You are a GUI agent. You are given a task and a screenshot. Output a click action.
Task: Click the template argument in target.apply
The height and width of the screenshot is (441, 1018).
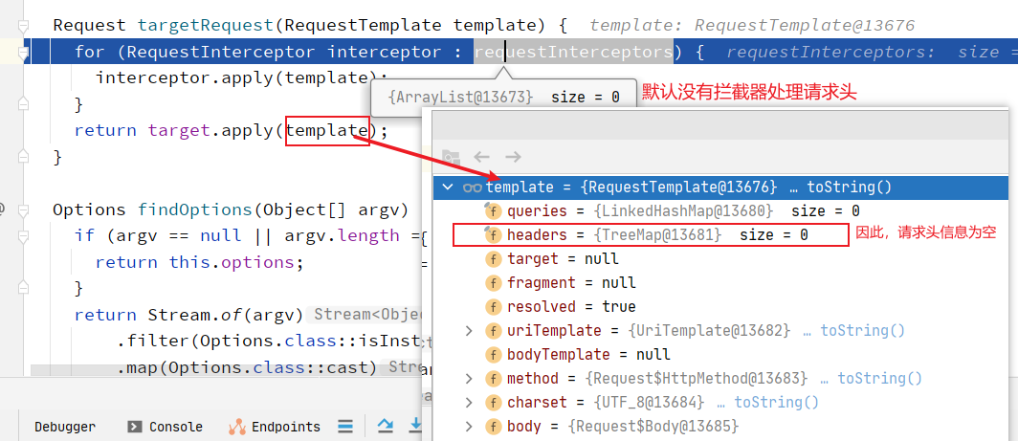point(328,130)
